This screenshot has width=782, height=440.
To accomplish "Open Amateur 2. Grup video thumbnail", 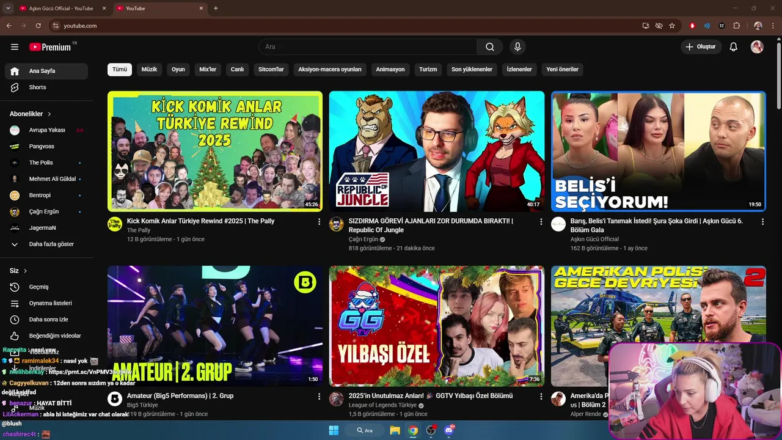I will click(215, 326).
